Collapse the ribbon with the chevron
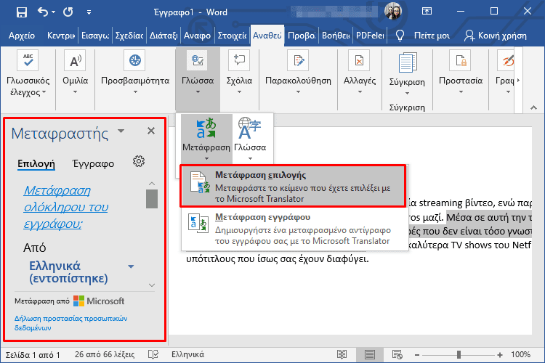 (x=533, y=107)
